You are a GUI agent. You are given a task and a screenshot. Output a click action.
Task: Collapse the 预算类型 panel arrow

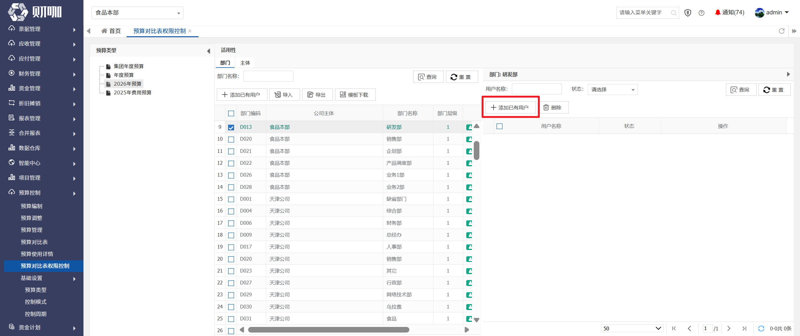pos(208,51)
